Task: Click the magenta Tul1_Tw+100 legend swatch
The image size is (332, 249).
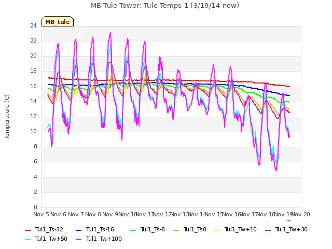Action: coord(78,240)
